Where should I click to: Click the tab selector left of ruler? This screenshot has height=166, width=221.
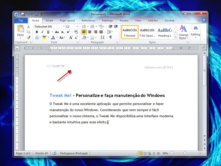17,48
